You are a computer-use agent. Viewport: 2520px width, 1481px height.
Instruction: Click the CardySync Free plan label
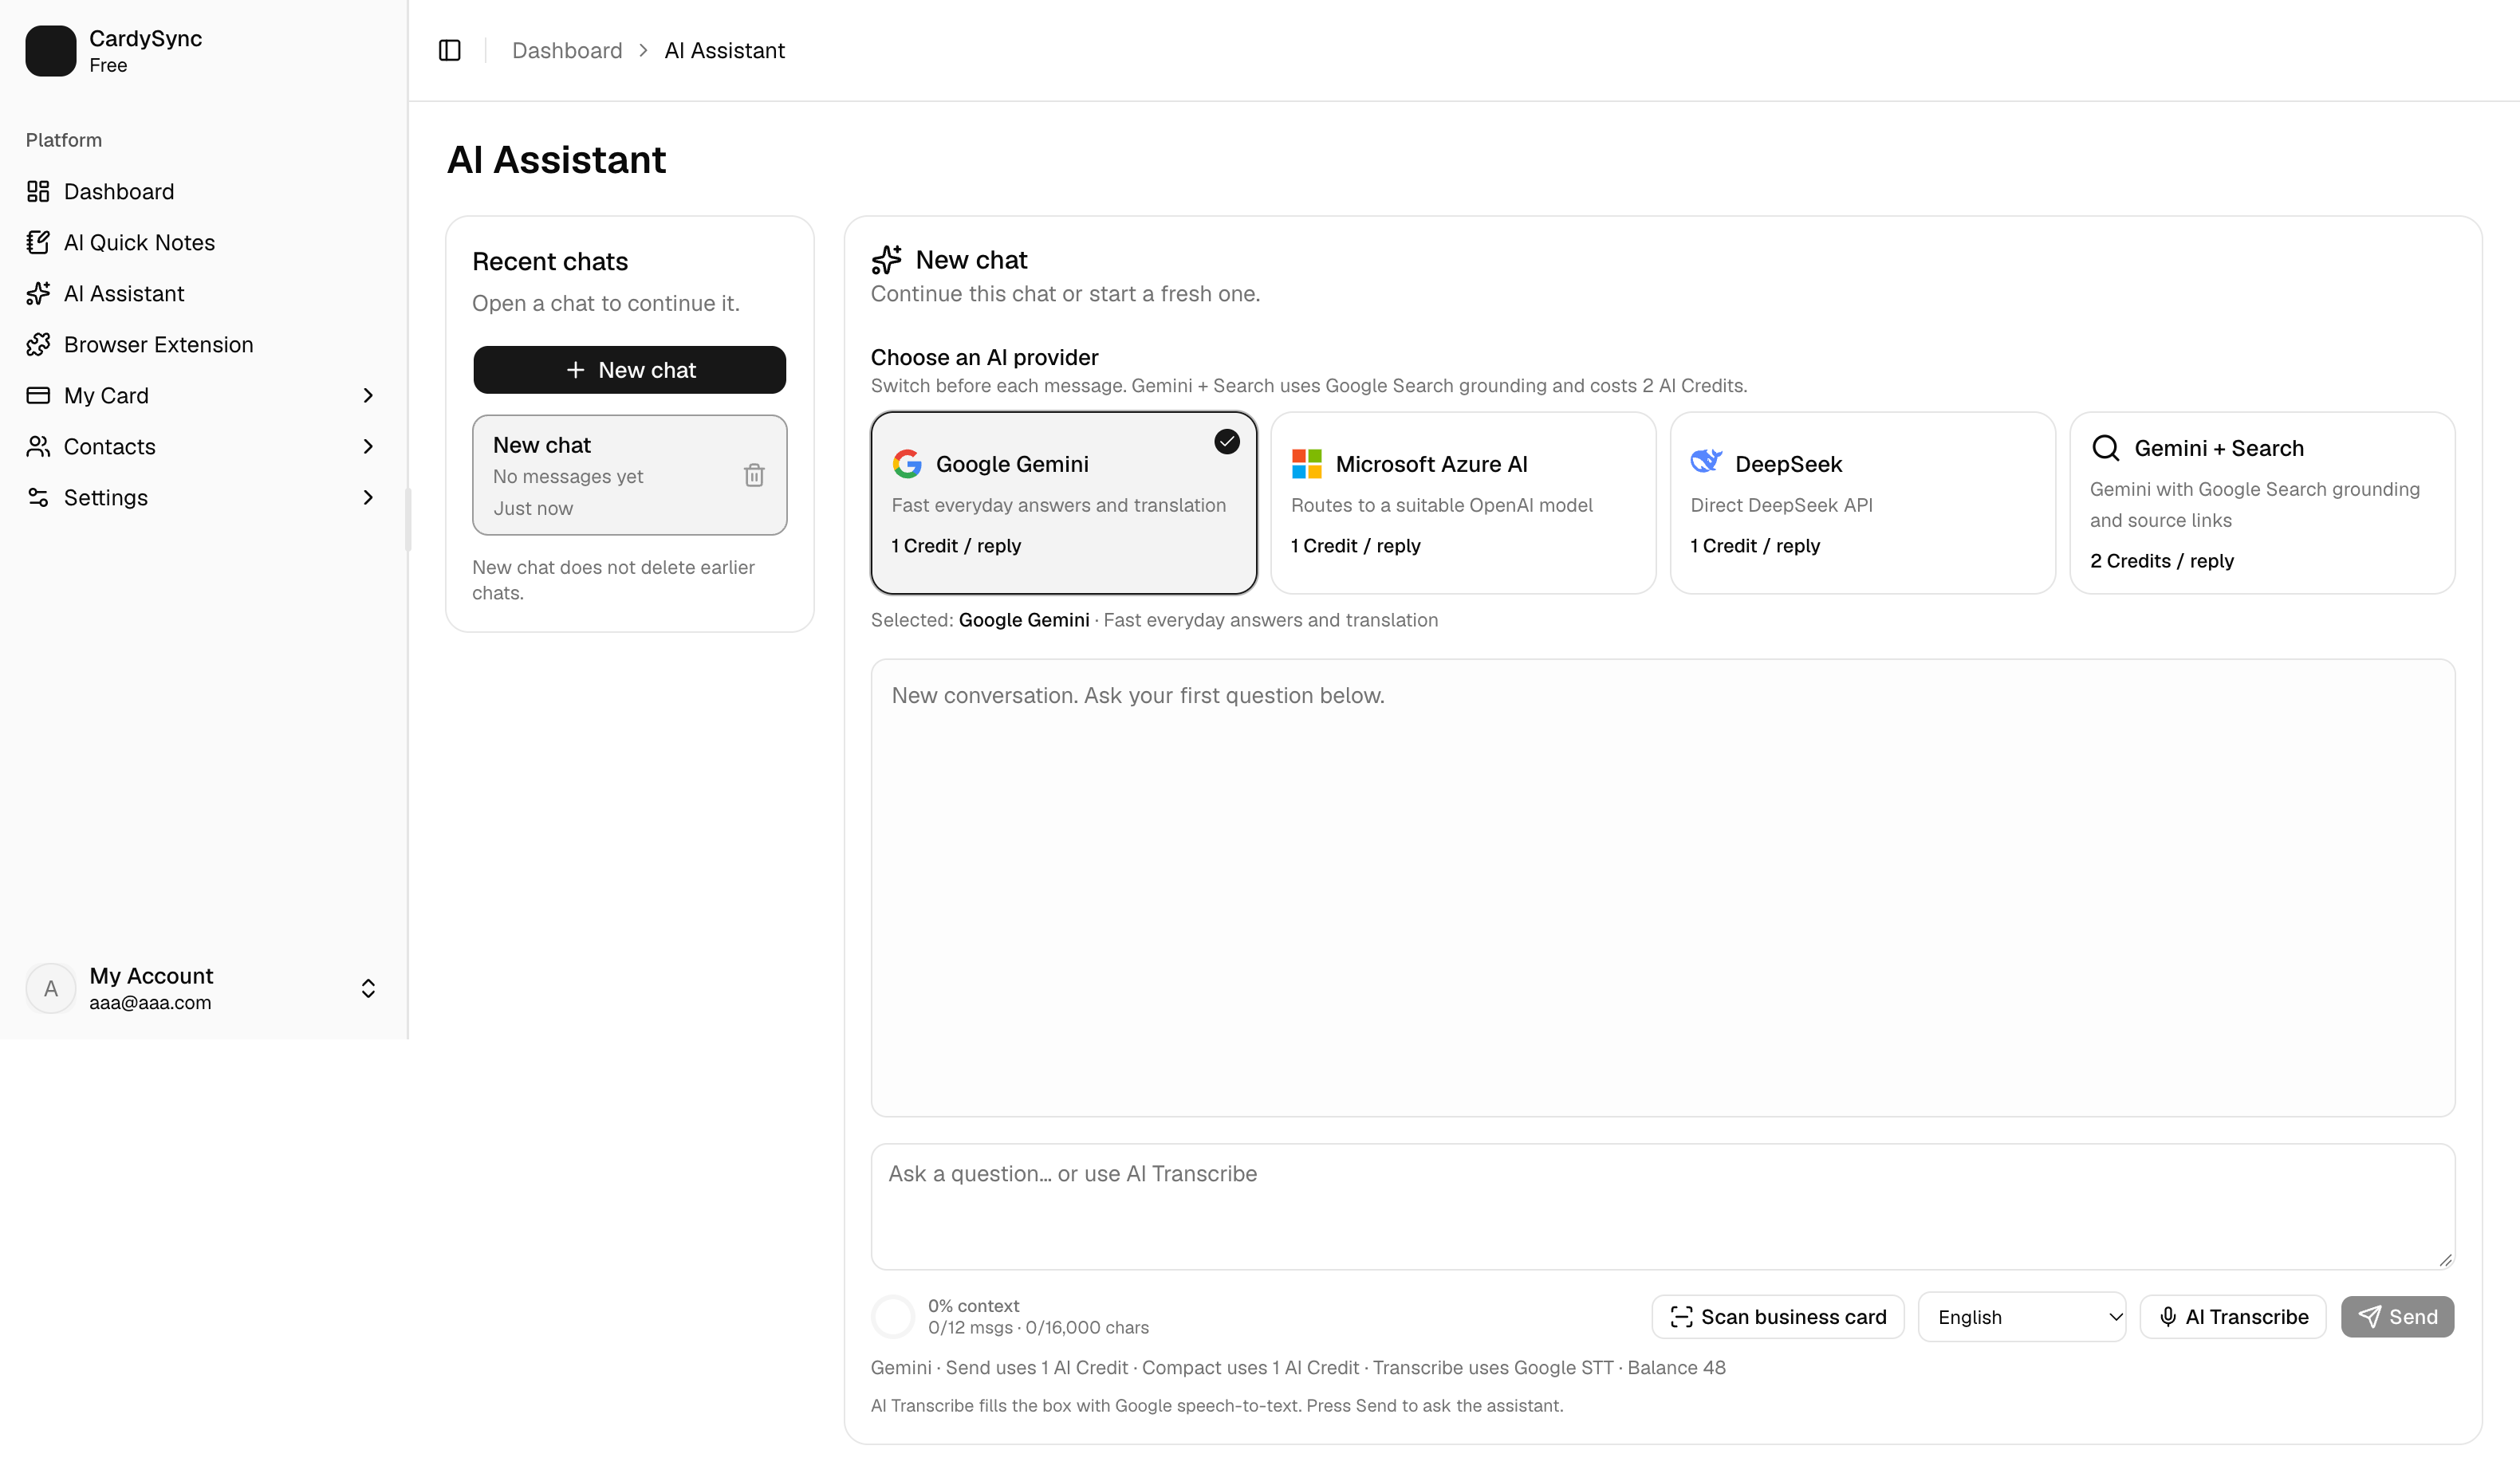[x=108, y=65]
